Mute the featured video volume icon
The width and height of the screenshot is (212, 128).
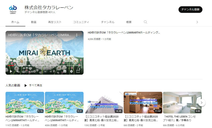coord(18,71)
